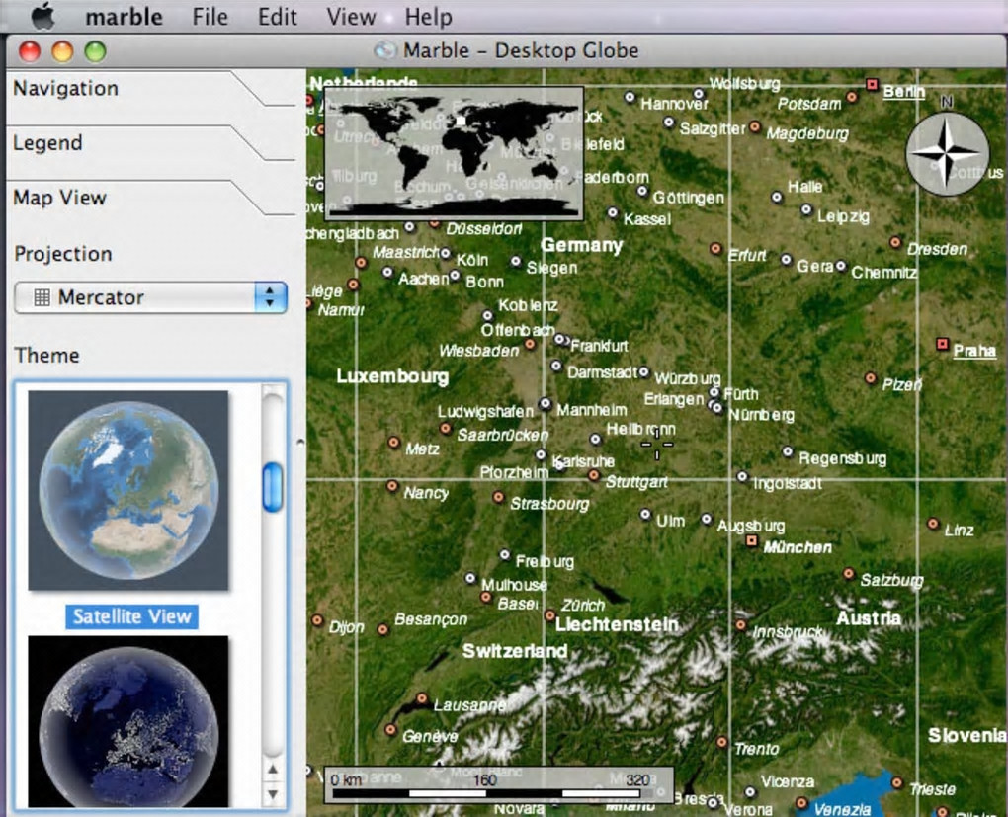Viewport: 1008px width, 817px height.
Task: Switch to the Navigation tab
Action: tap(65, 88)
